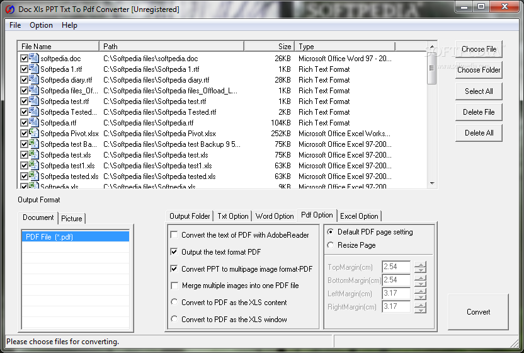
Task: Switch to the Output Folder tab
Action: click(190, 216)
